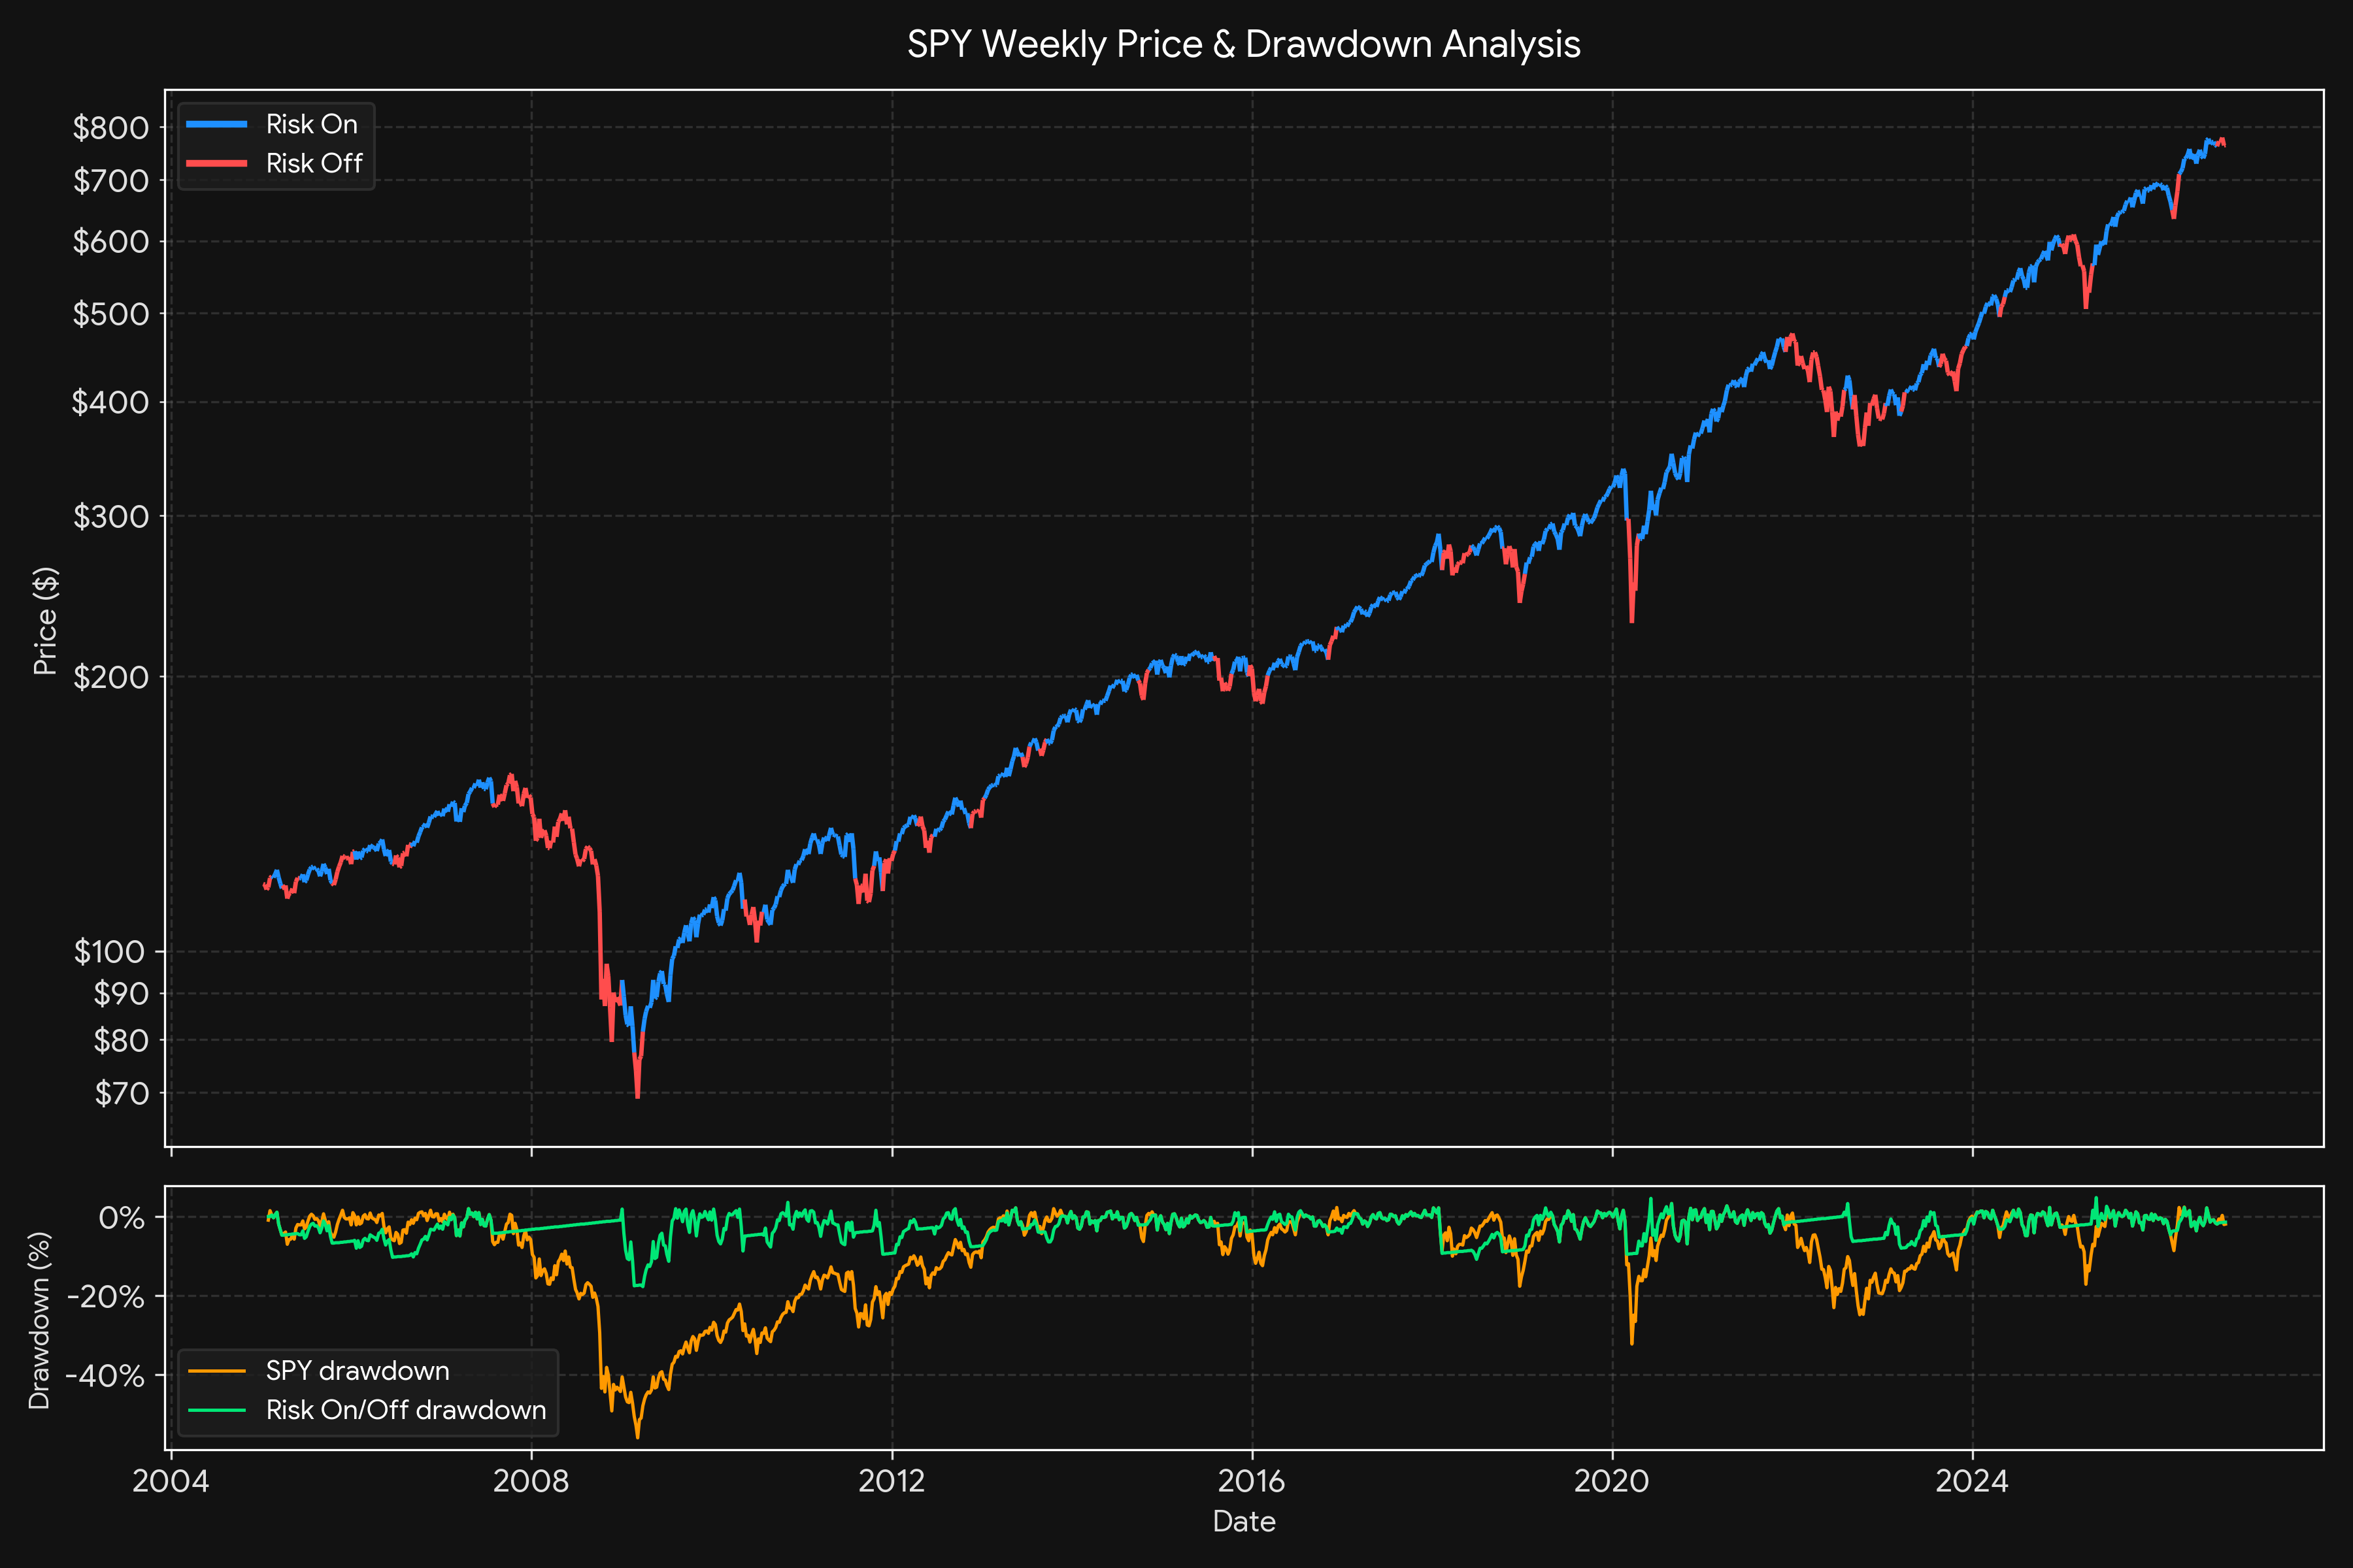Click the 2020 date axis label
2353x1568 pixels.
point(1612,1482)
